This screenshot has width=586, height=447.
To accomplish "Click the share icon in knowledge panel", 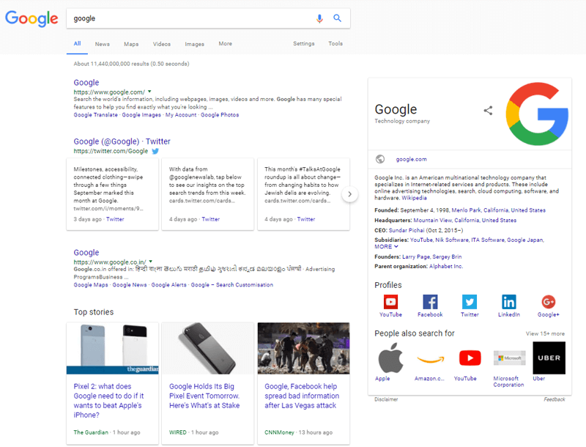I will click(x=488, y=110).
